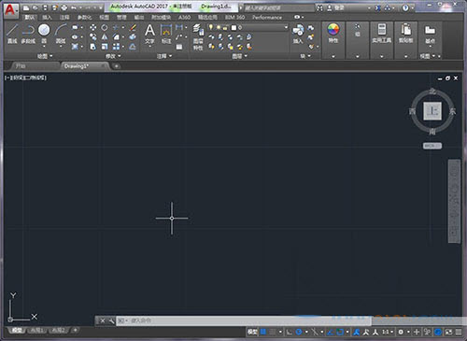The width and height of the screenshot is (467, 341).
Task: Select the Polyline (多段线) tool
Action: tap(28, 34)
